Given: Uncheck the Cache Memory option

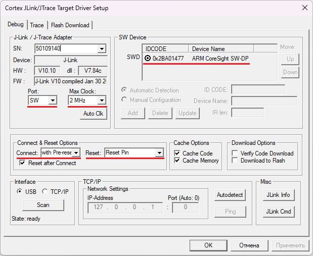Looking at the screenshot, I should click(x=177, y=161).
